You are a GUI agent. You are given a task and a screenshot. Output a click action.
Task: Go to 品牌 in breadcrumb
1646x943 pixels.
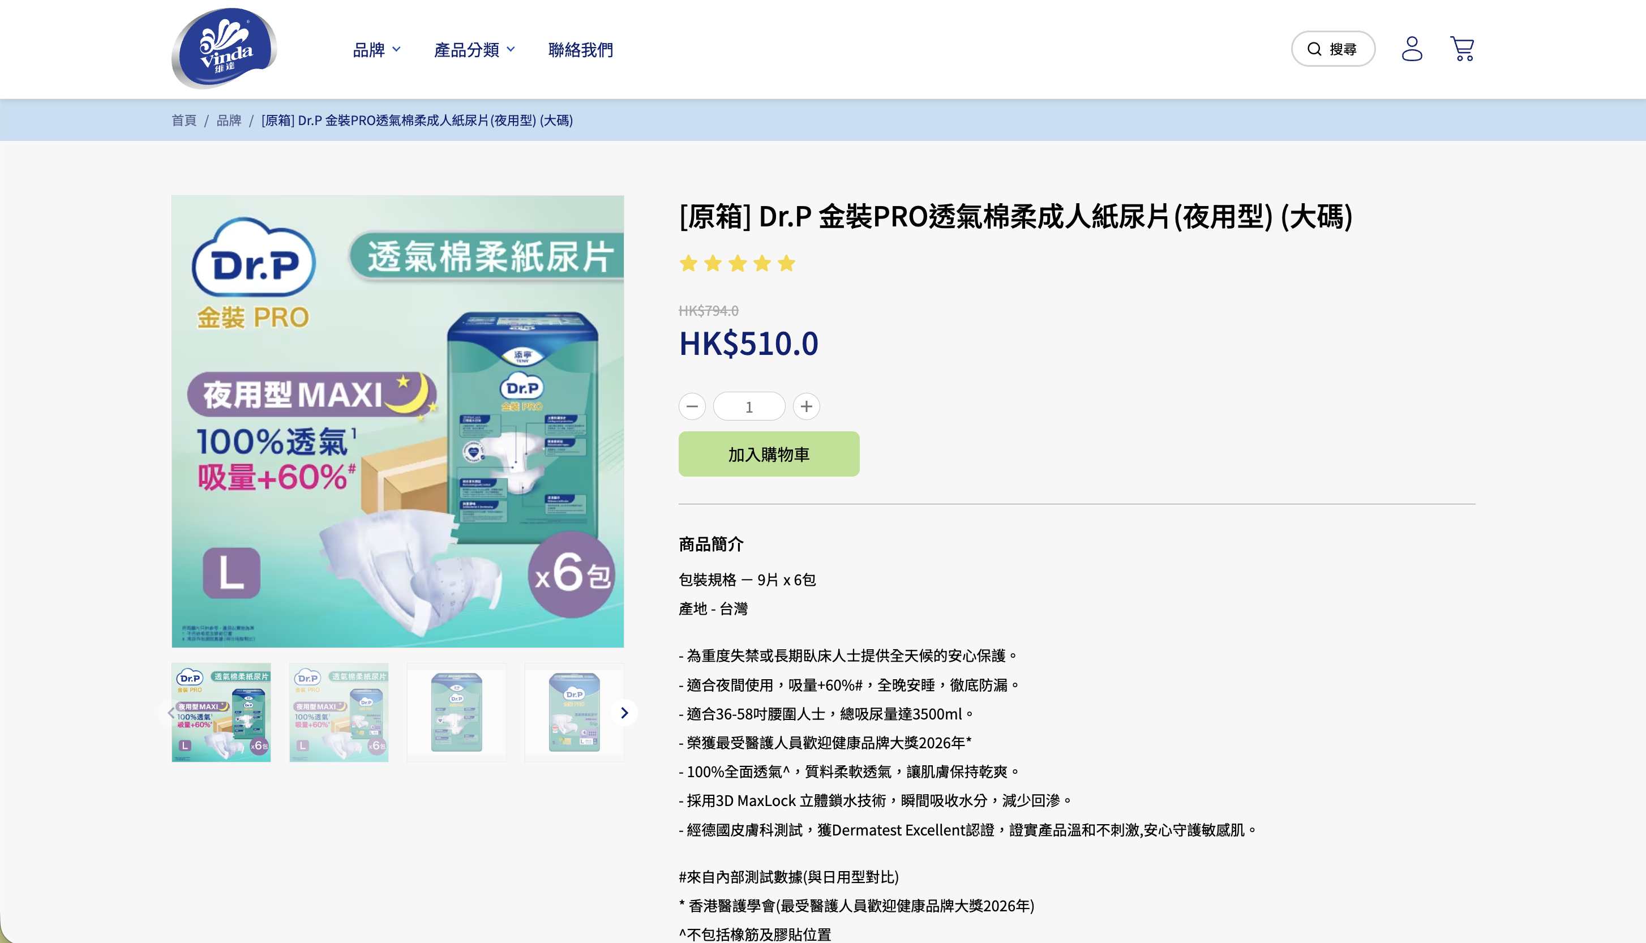pos(229,120)
